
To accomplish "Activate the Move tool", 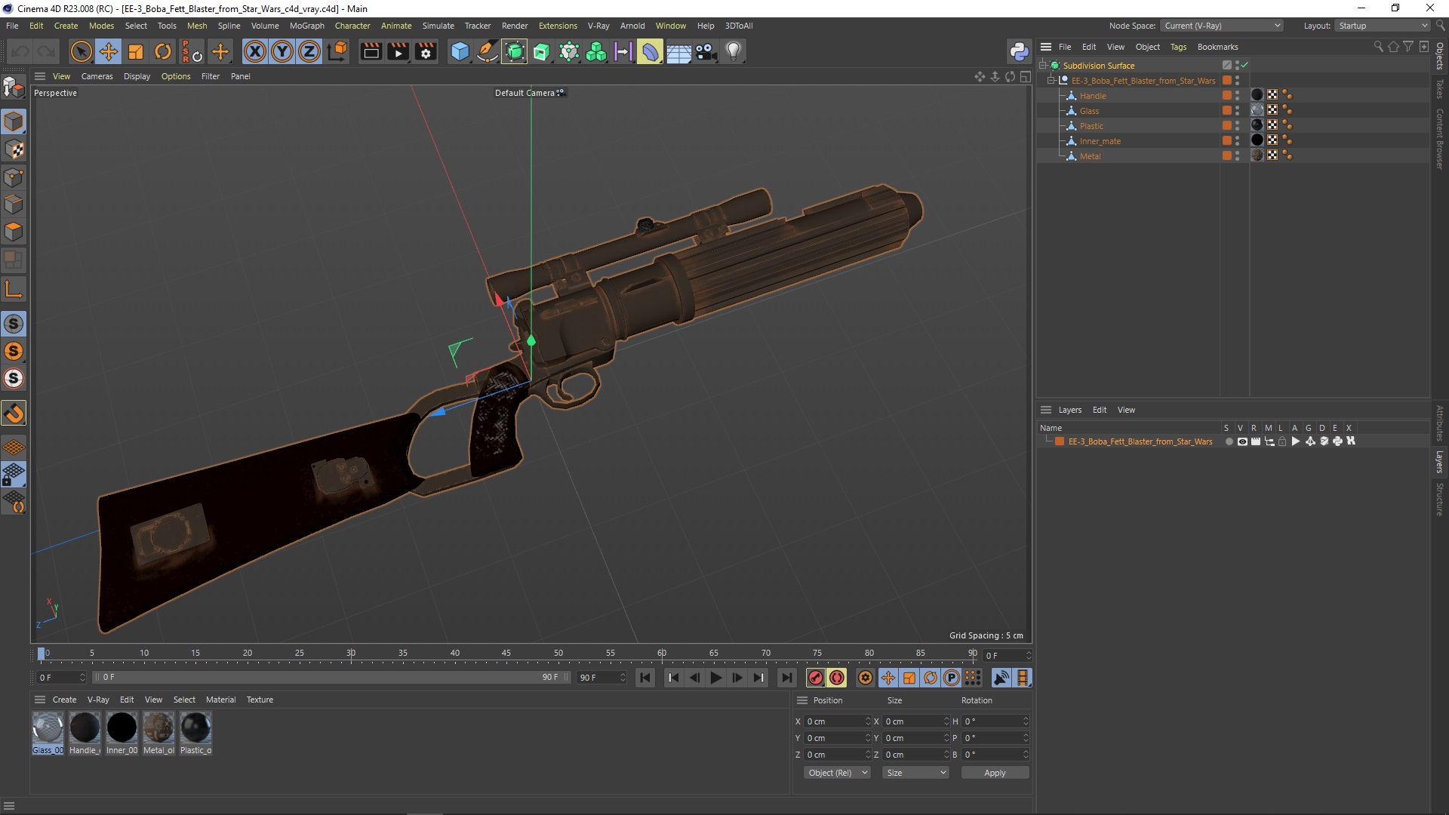I will pos(108,51).
